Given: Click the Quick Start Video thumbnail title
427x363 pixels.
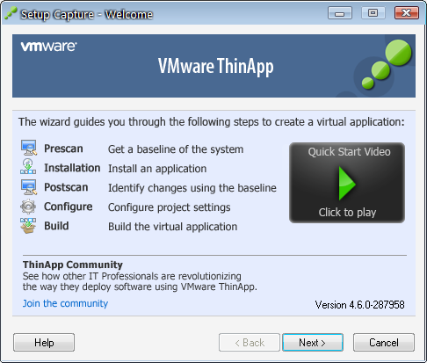Looking at the screenshot, I should tap(349, 152).
